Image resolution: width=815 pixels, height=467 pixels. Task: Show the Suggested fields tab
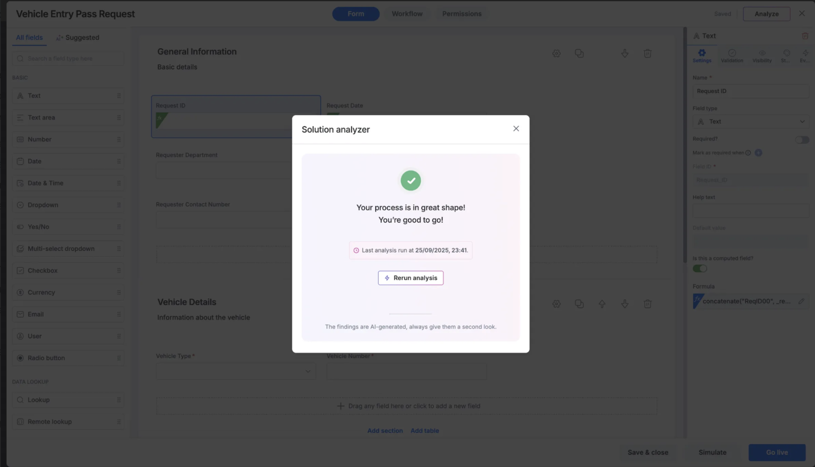78,37
